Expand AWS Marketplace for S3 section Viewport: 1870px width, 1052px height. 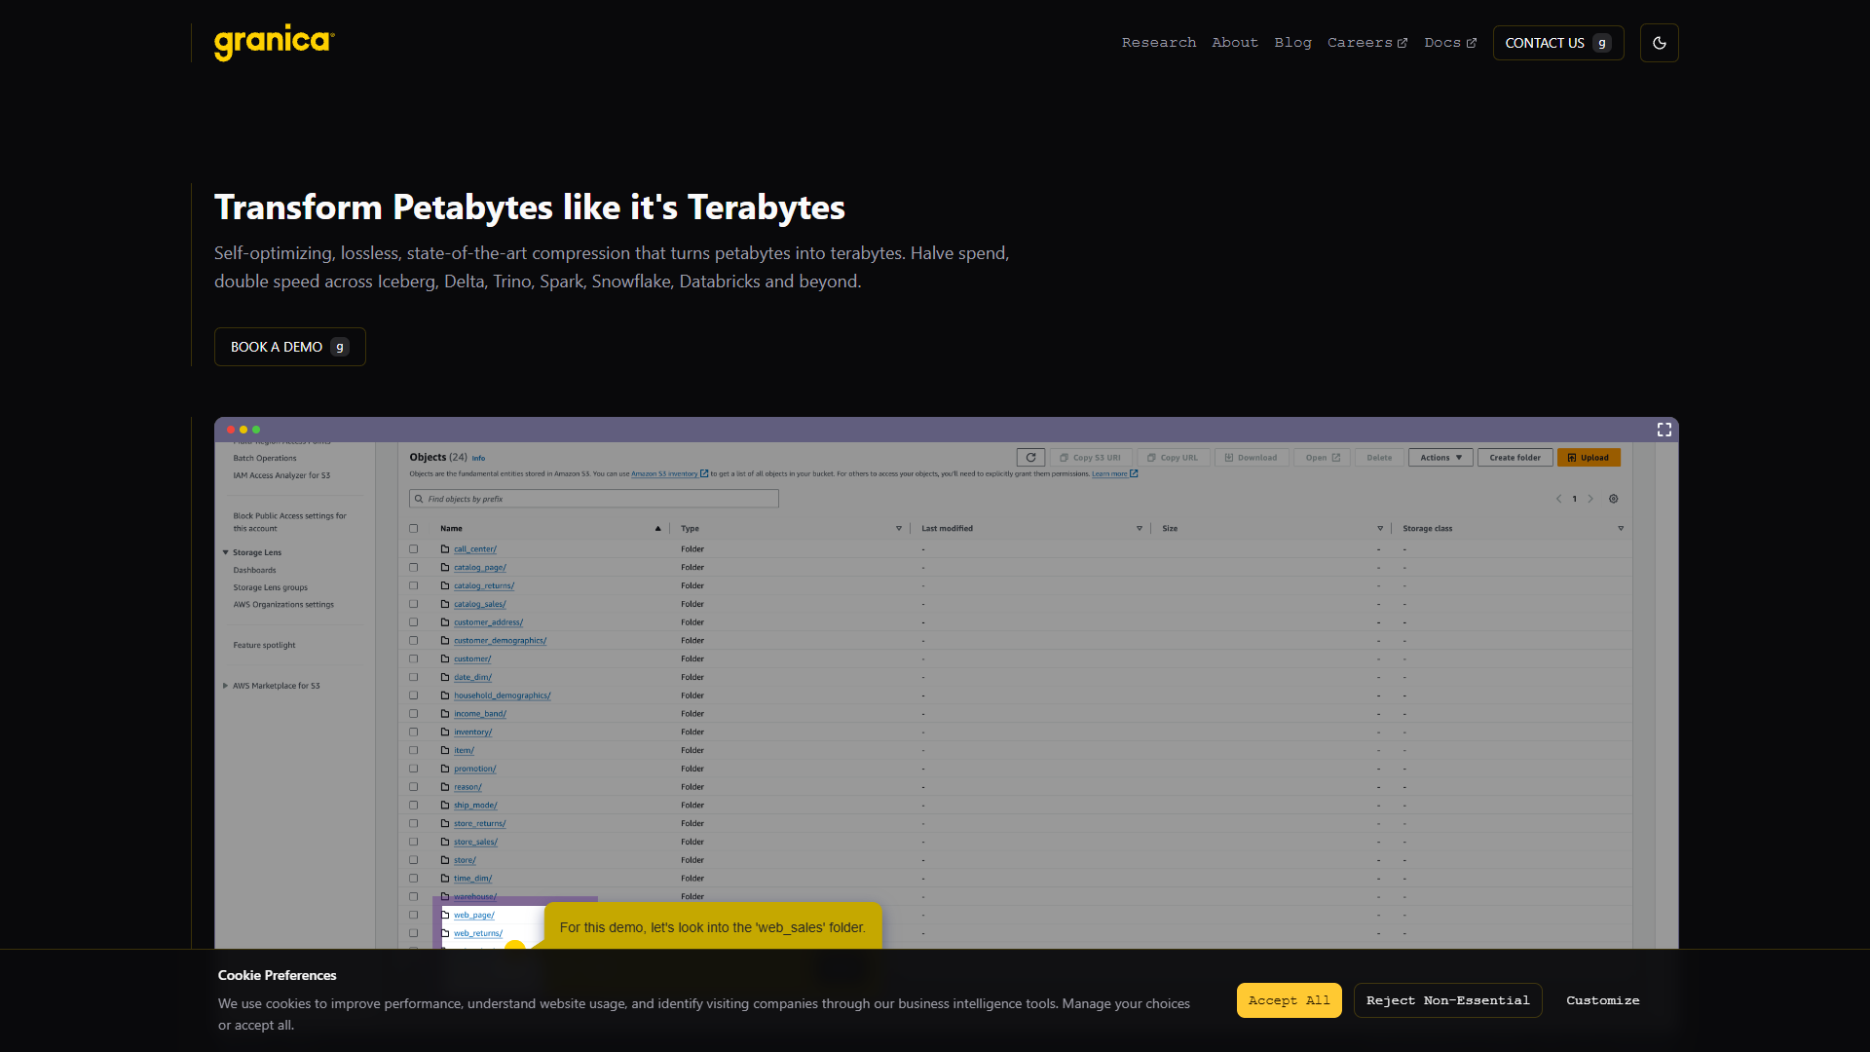tap(226, 686)
